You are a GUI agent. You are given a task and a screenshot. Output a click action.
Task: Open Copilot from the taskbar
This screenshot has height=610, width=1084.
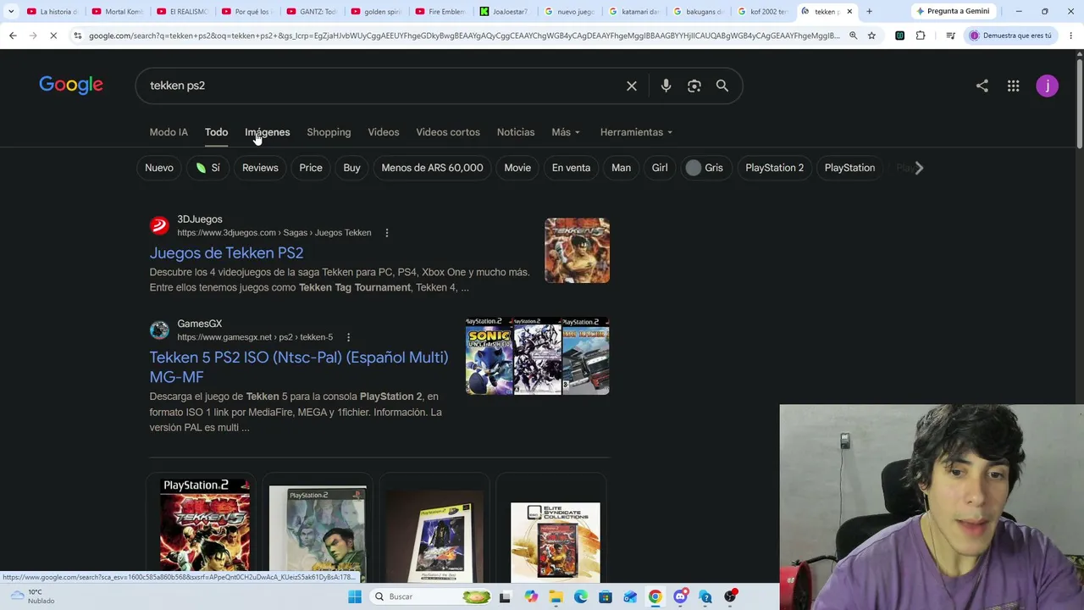[x=531, y=596]
